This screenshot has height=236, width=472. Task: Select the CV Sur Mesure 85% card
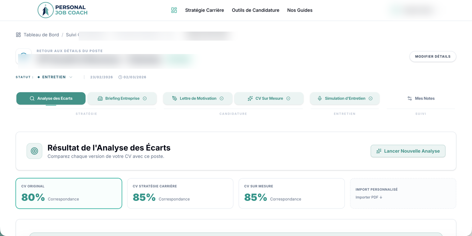point(292,193)
